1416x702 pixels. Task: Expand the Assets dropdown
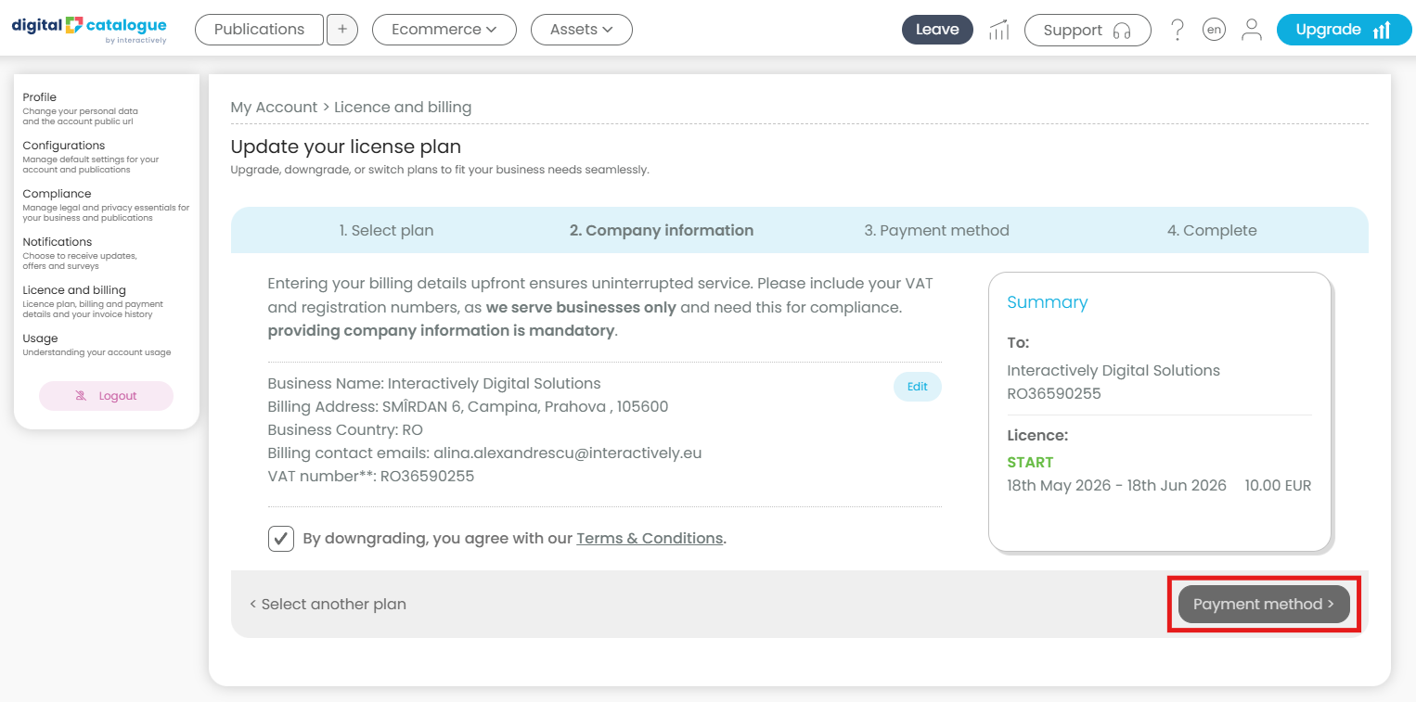(581, 30)
